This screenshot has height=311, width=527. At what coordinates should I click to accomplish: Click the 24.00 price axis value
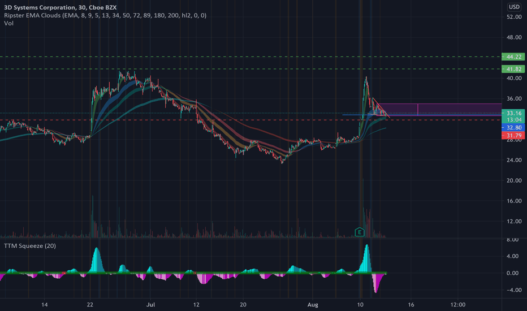514,160
